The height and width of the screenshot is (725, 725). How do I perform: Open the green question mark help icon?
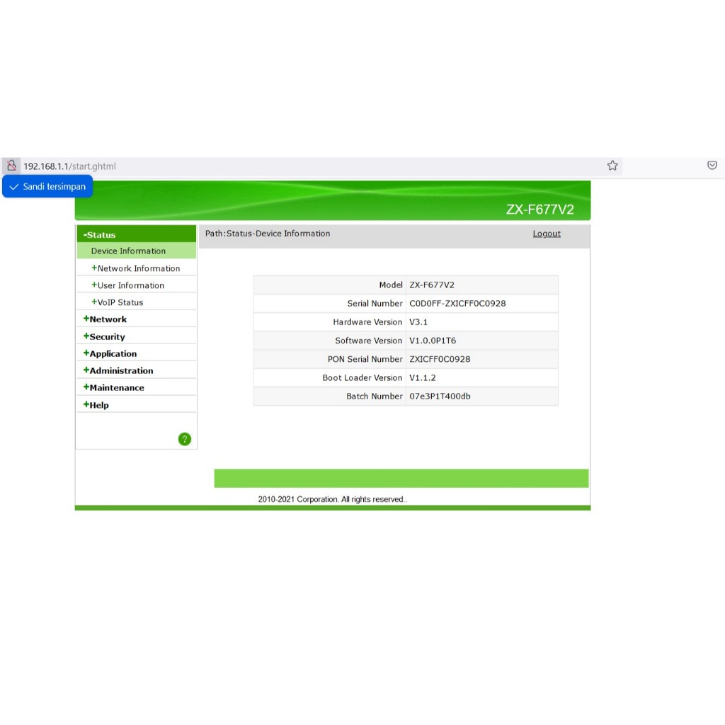(185, 439)
